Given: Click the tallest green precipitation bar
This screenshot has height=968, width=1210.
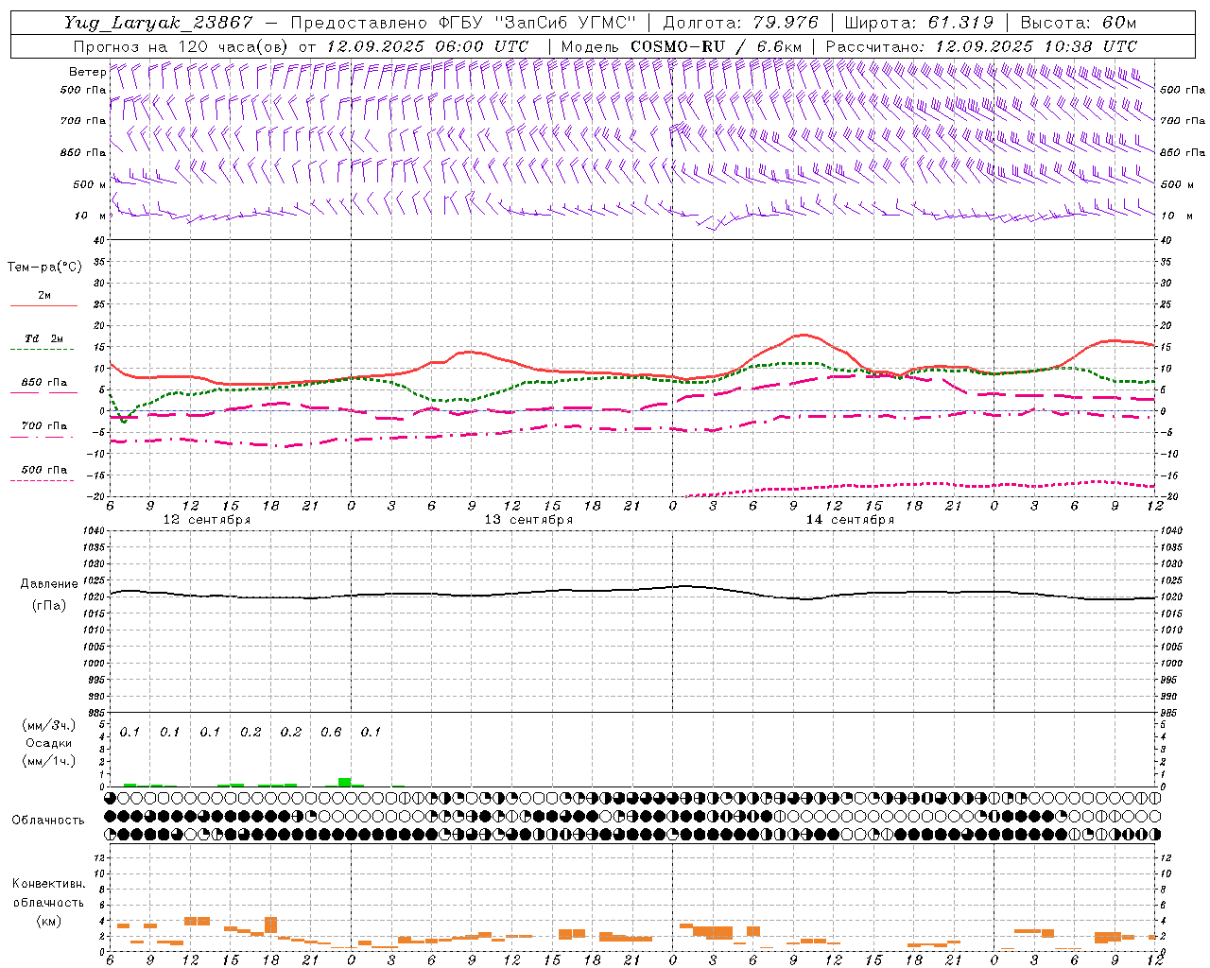Looking at the screenshot, I should (345, 782).
